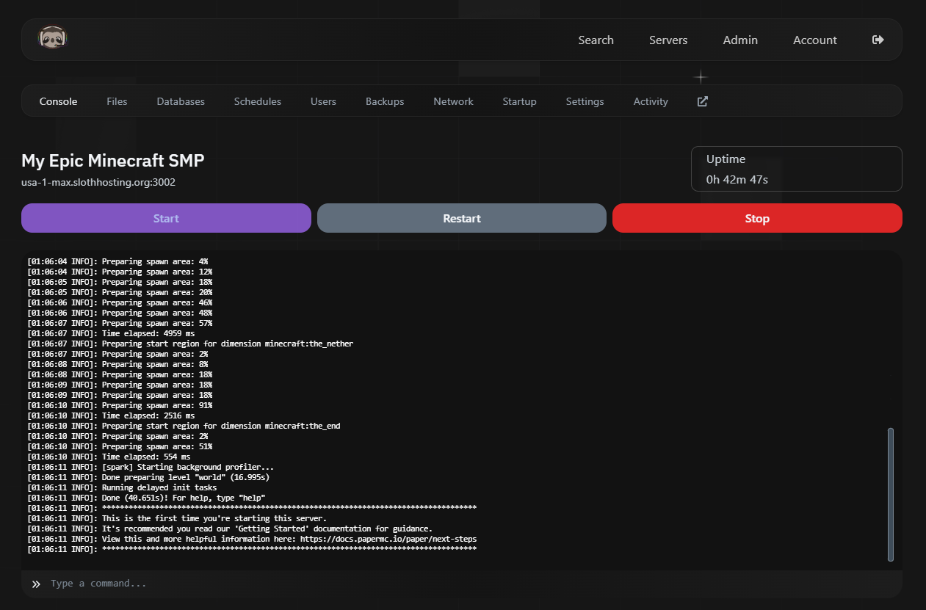926x610 pixels.
Task: Open the Admin area
Action: click(x=740, y=40)
